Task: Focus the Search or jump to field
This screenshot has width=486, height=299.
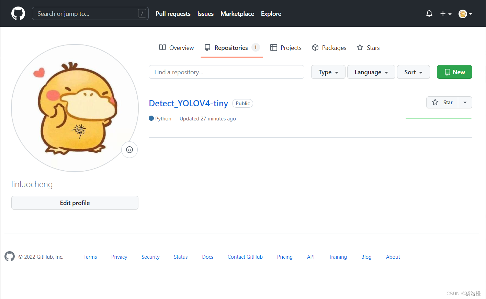Action: pos(90,13)
